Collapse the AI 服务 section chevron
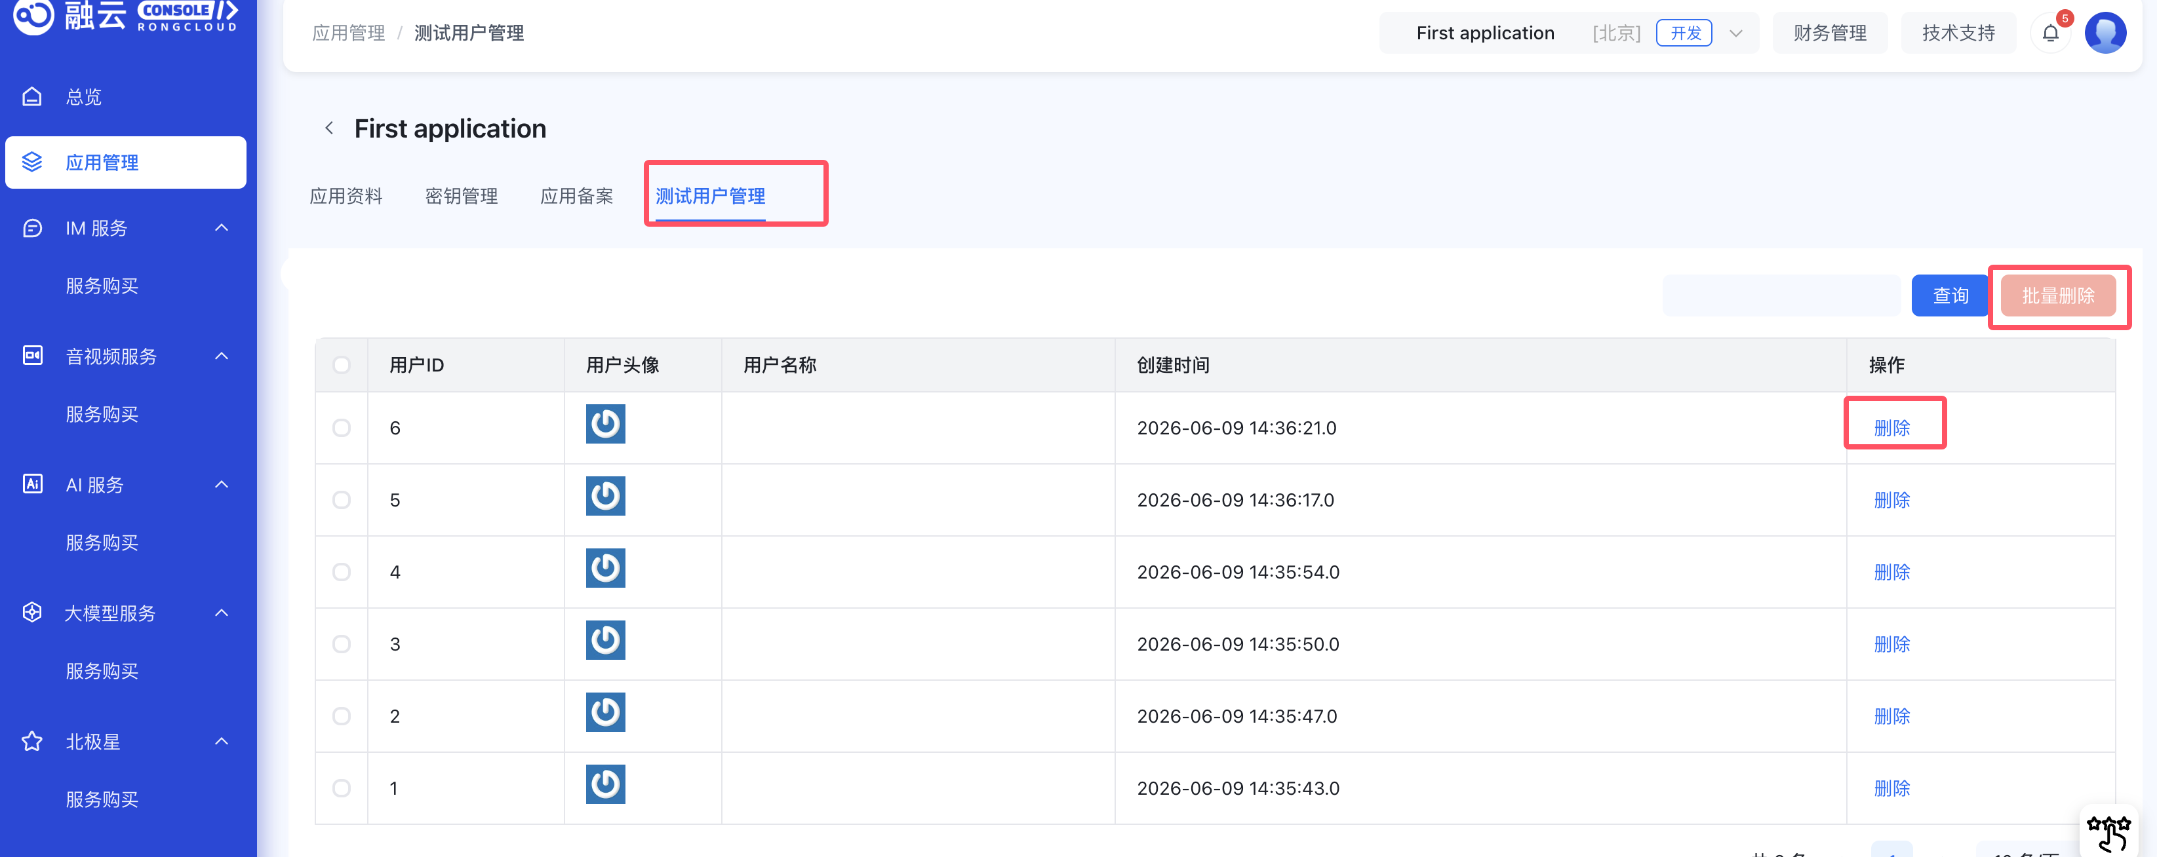This screenshot has width=2157, height=857. pyautogui.click(x=222, y=485)
